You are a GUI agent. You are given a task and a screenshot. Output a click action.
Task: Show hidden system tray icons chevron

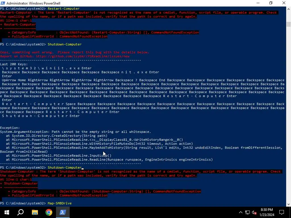click(240, 212)
